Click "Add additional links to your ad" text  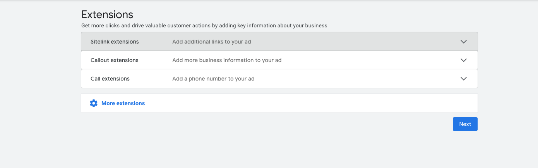[x=212, y=42]
